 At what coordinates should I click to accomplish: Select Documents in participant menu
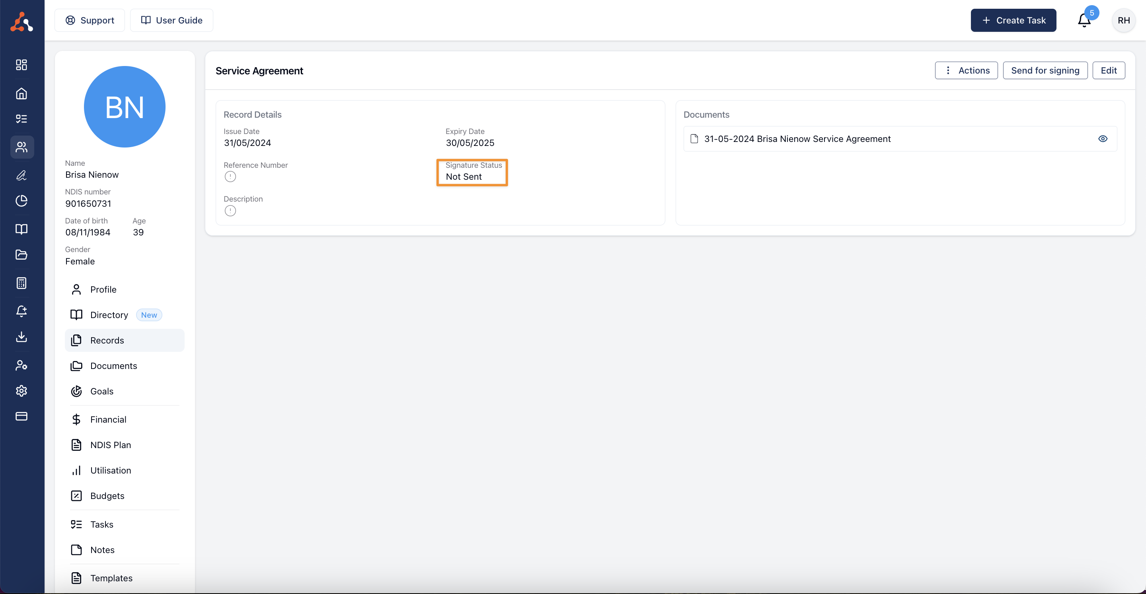click(125, 365)
